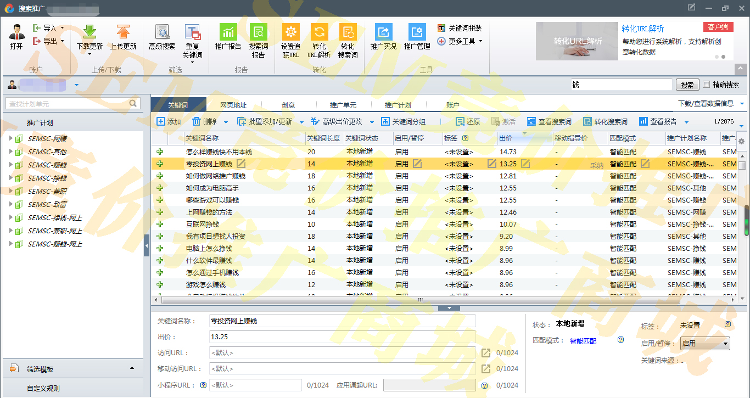This screenshot has width=750, height=398.
Task: Switch to 账户 tab
Action: click(453, 105)
